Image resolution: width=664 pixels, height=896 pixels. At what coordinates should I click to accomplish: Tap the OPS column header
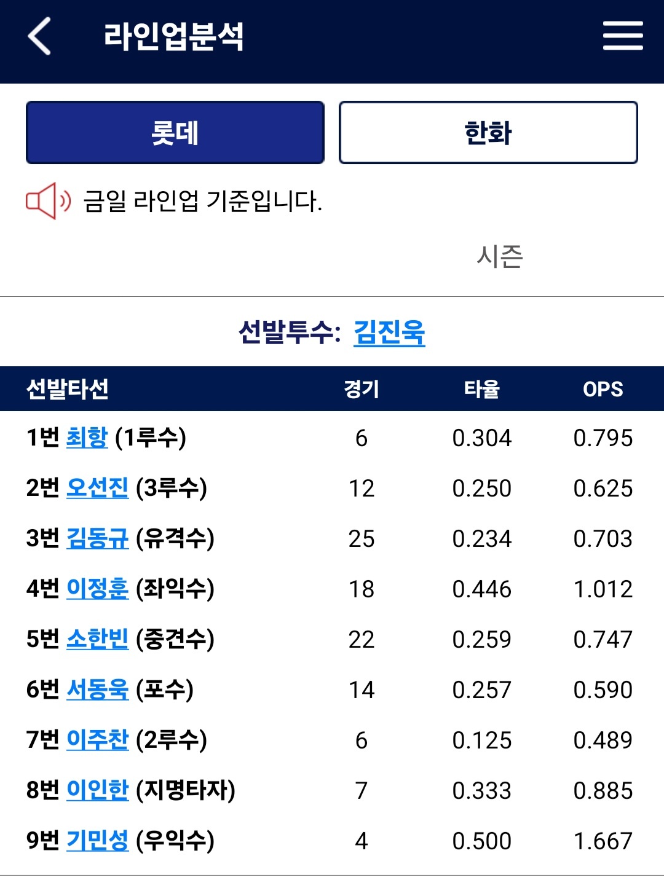(x=603, y=389)
